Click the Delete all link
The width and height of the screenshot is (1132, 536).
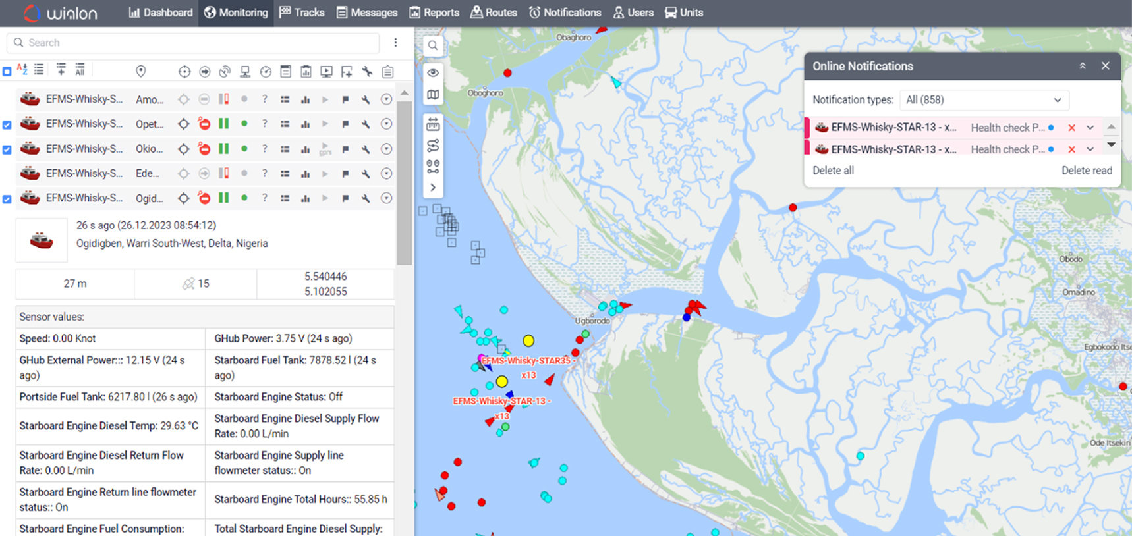[x=833, y=171]
